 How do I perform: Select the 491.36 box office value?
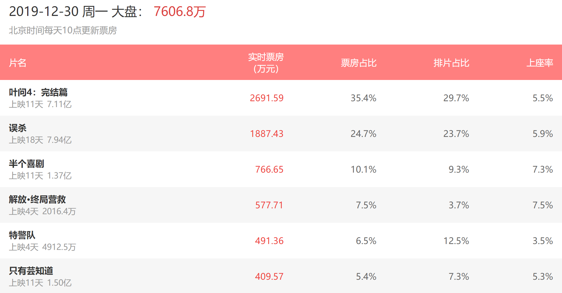point(269,241)
